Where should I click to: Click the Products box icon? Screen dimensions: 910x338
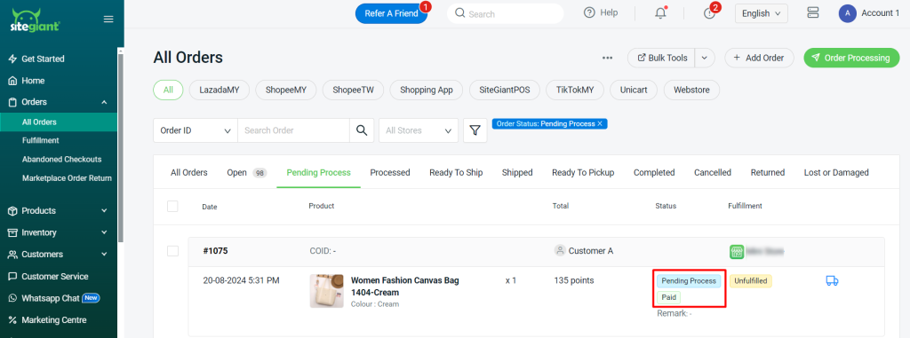[x=12, y=211]
